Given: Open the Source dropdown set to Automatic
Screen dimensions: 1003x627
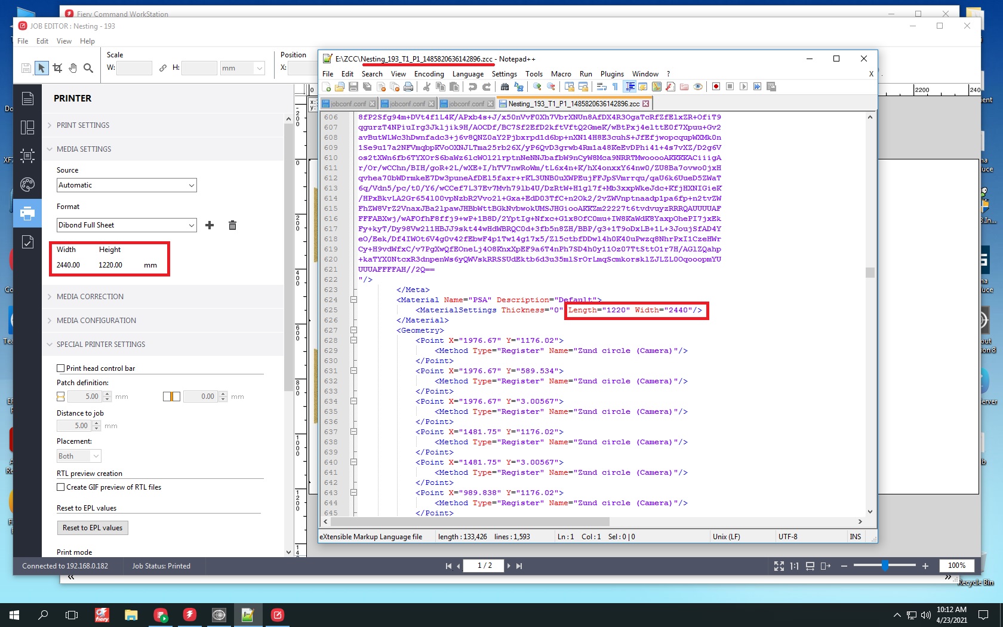Looking at the screenshot, I should click(x=127, y=185).
